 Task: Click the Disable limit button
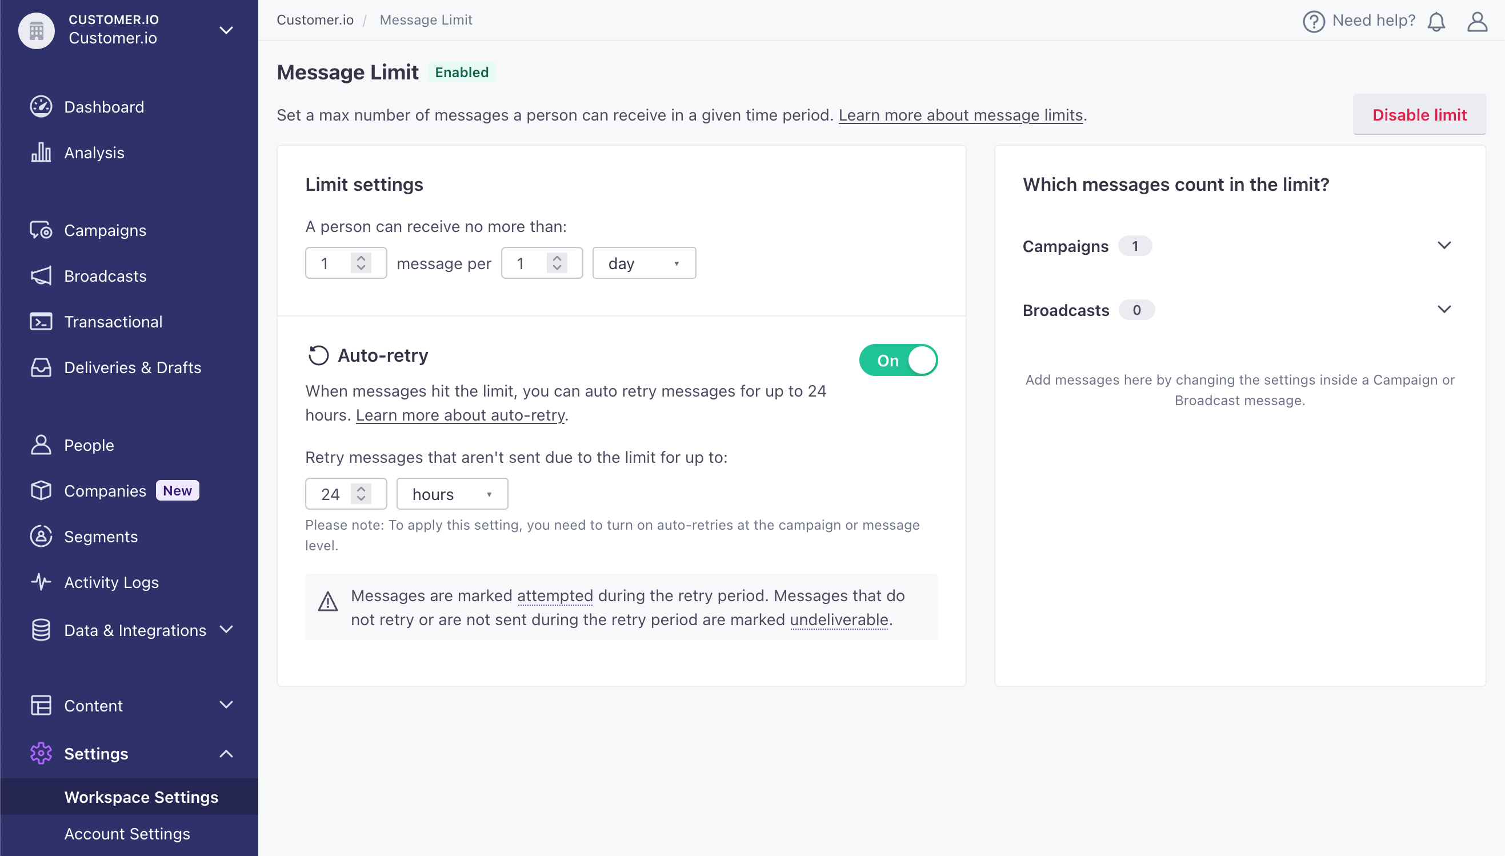pyautogui.click(x=1419, y=115)
